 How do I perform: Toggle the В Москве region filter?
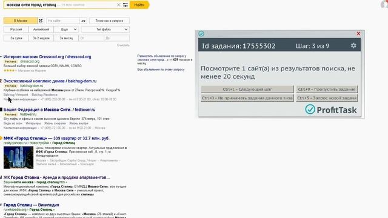tap(21, 21)
